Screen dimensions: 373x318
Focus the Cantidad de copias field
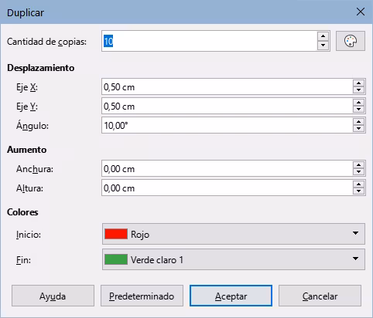pos(210,41)
